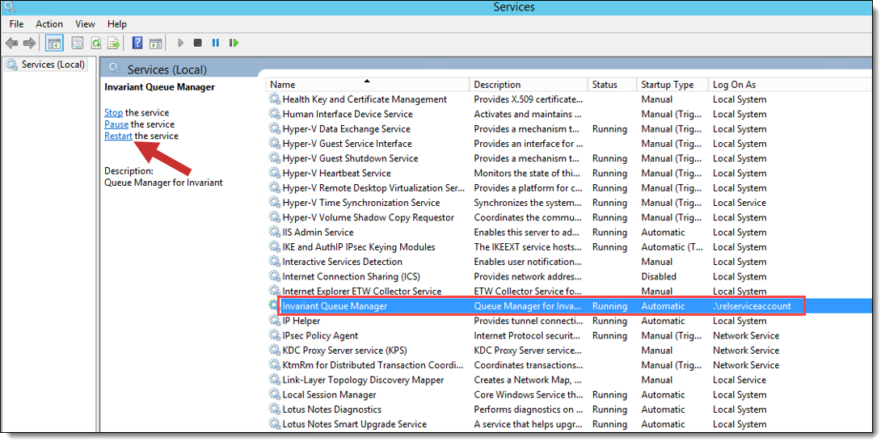Click the Stop Service toolbar icon
885x445 pixels.
click(198, 43)
